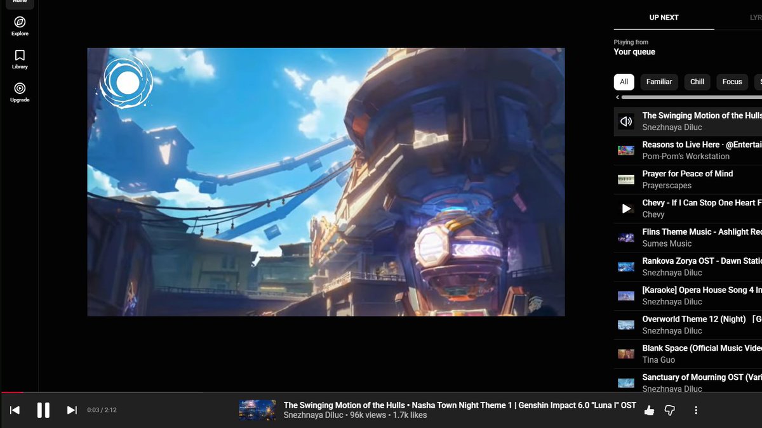This screenshot has width=762, height=428.
Task: Select the Chill filter chip
Action: [x=697, y=82]
